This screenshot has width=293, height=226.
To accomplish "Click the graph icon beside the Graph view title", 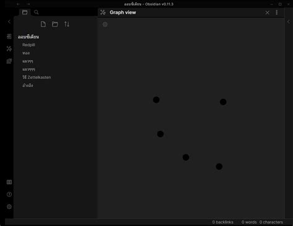I will point(103,12).
